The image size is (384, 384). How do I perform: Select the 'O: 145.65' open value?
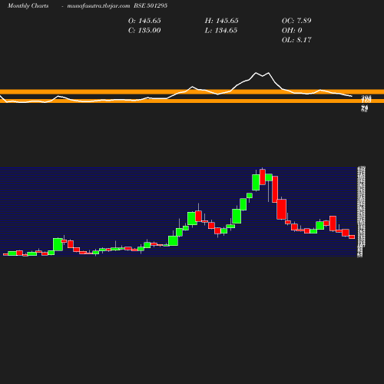tap(144, 21)
